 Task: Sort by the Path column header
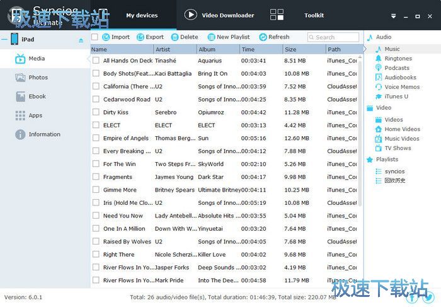(345, 49)
